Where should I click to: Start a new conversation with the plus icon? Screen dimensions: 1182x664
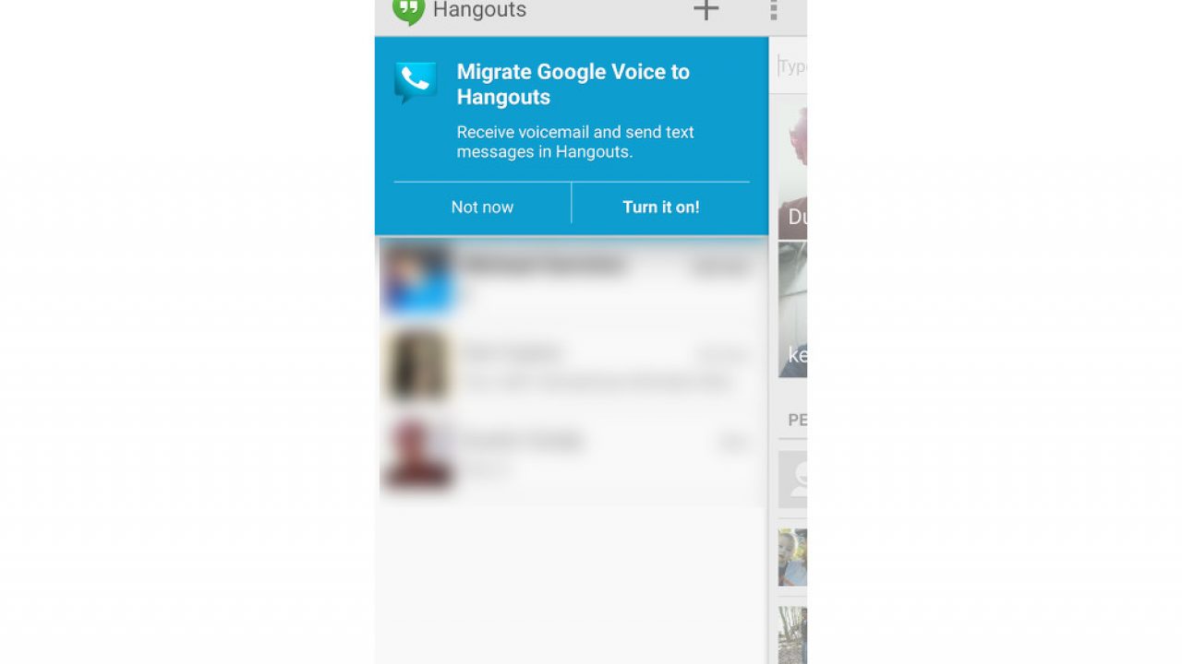pyautogui.click(x=706, y=9)
